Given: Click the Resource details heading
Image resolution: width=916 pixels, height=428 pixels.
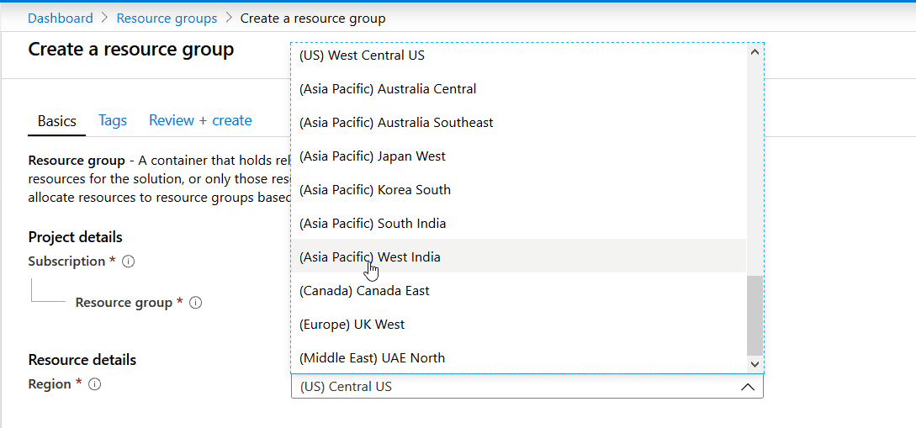Looking at the screenshot, I should 82,359.
